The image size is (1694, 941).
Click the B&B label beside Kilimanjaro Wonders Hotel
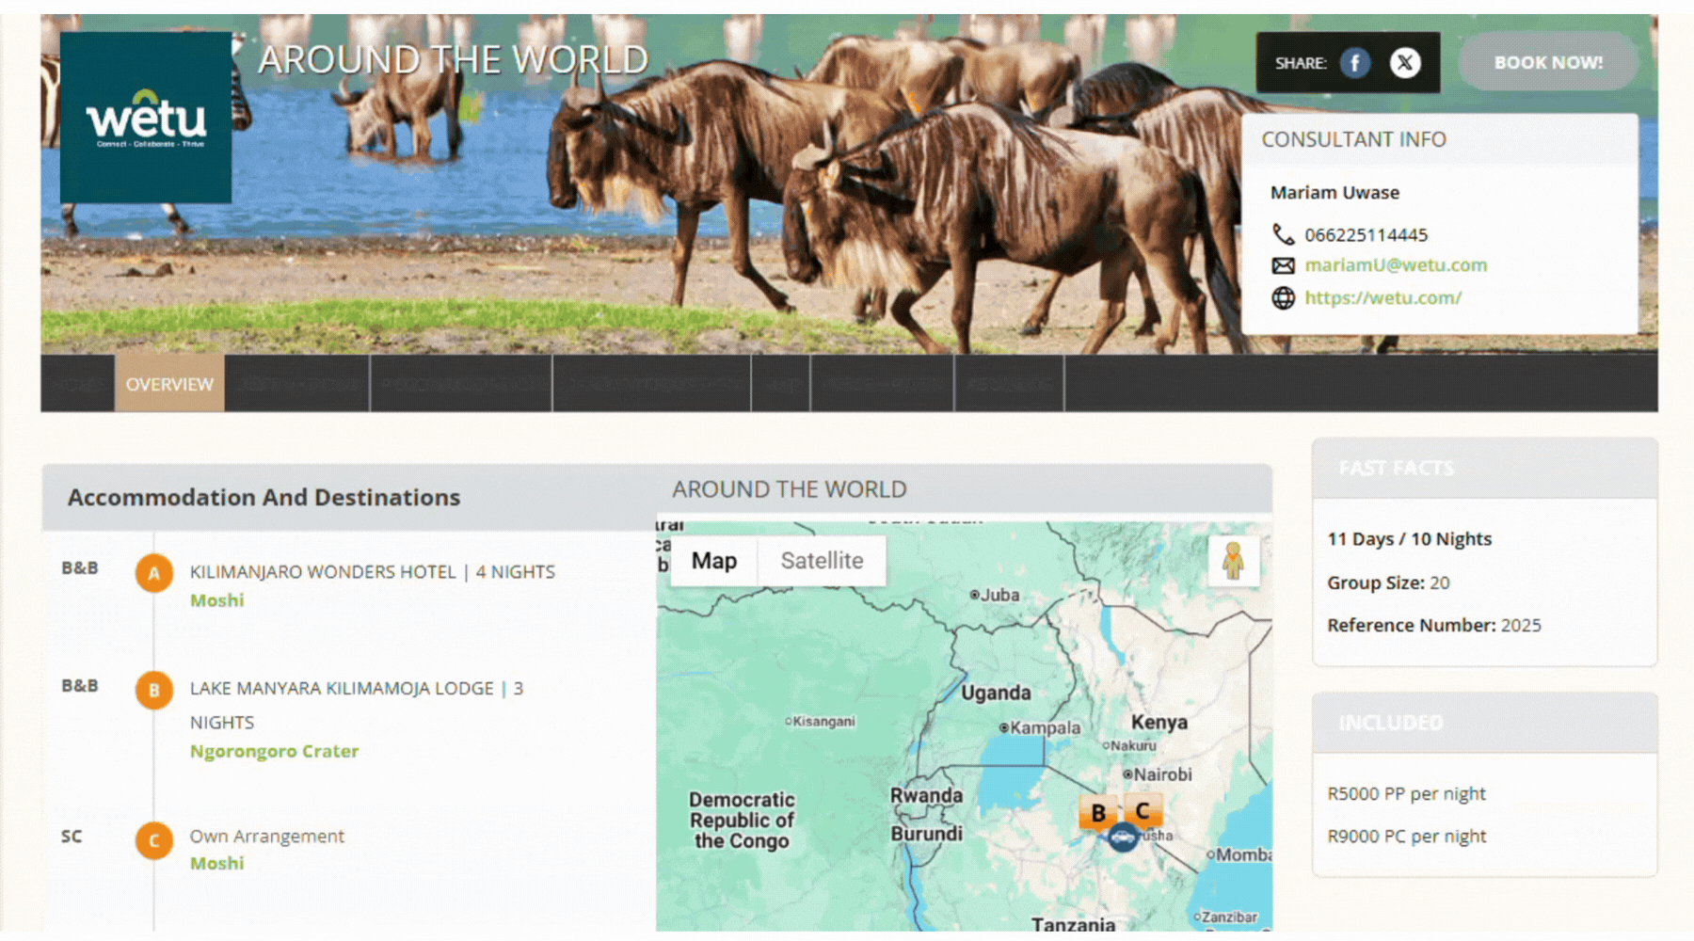[80, 568]
